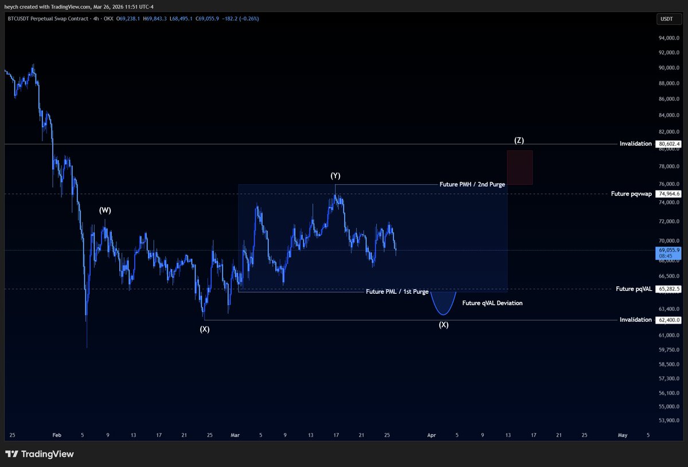The image size is (688, 467).
Task: Click the high value H69,843.3
Action: coord(155,19)
